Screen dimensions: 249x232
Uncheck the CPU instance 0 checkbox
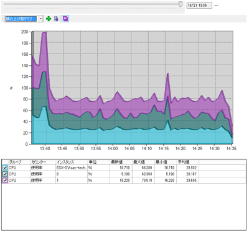click(5, 174)
